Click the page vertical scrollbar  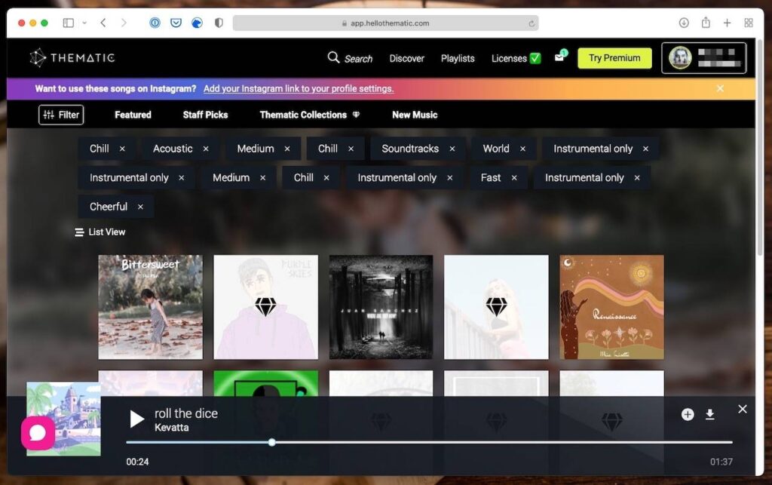[x=760, y=148]
